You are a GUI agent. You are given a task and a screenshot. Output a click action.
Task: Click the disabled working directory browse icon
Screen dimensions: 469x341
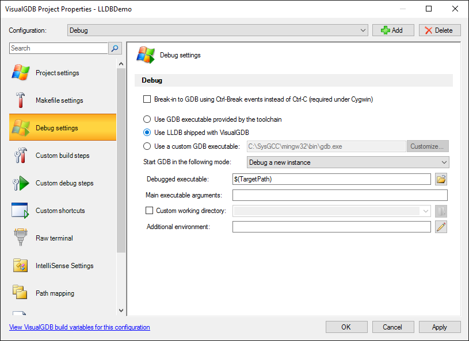click(x=441, y=211)
